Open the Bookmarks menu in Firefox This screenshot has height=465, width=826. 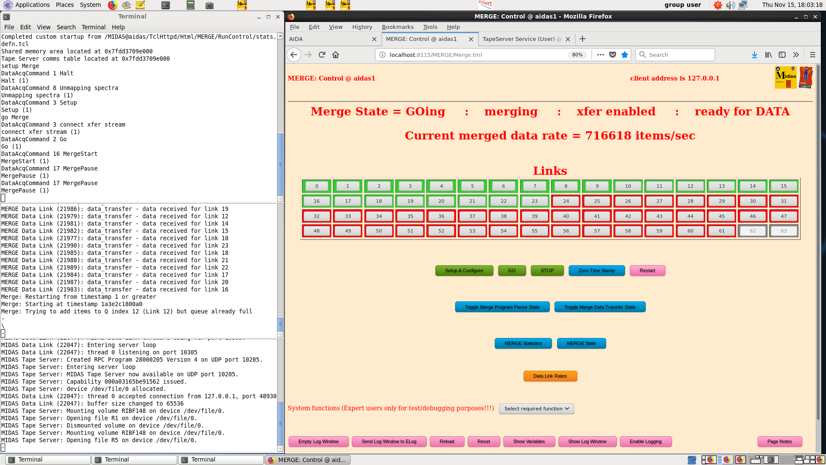[398, 27]
